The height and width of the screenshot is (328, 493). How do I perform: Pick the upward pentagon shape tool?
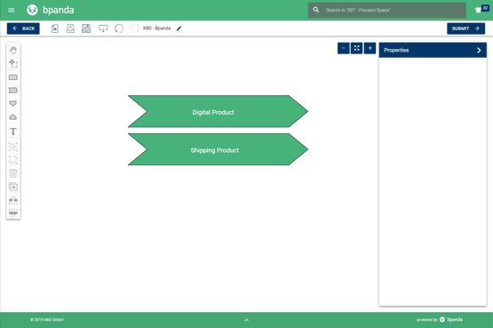13,117
